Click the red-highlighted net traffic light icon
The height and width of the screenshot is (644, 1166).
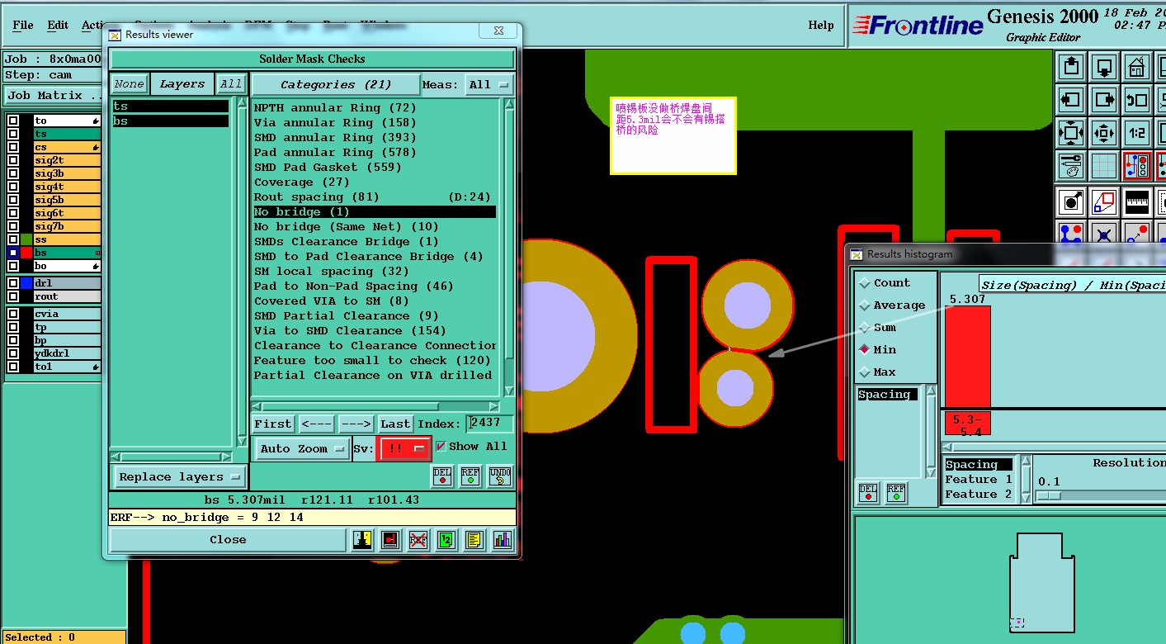pyautogui.click(x=1137, y=167)
